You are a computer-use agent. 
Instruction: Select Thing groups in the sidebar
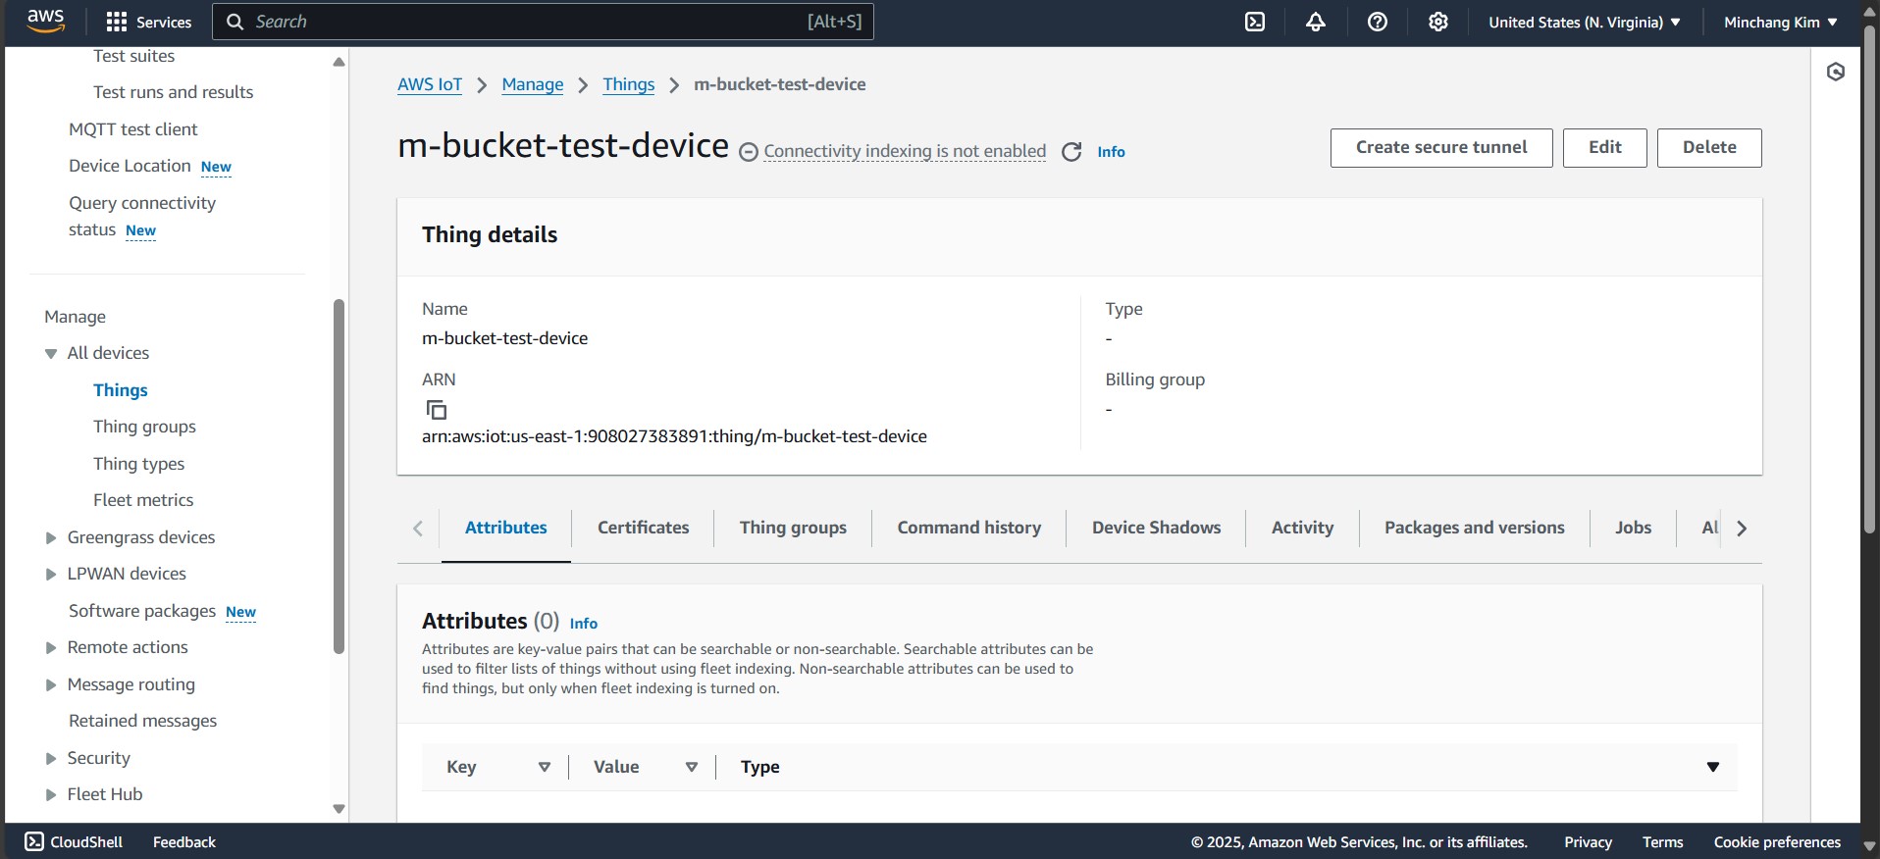coord(144,427)
